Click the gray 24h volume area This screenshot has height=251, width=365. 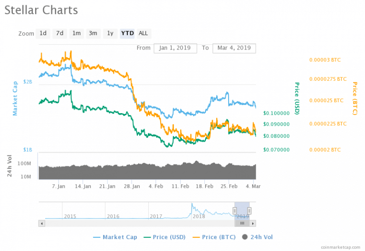point(147,172)
